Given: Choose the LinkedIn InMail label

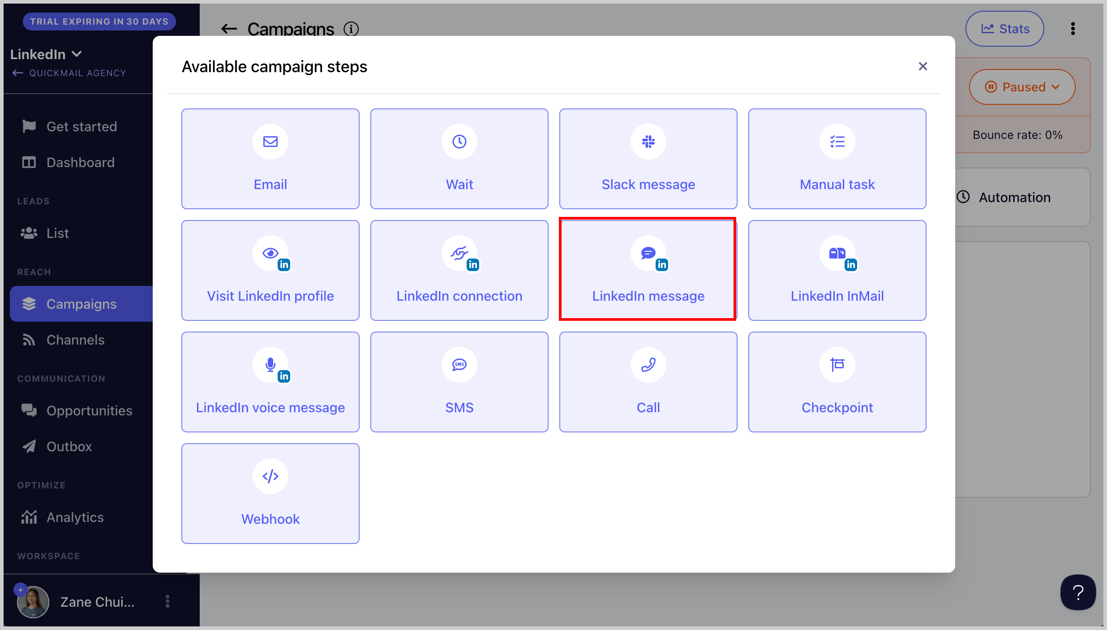Looking at the screenshot, I should coord(837,296).
